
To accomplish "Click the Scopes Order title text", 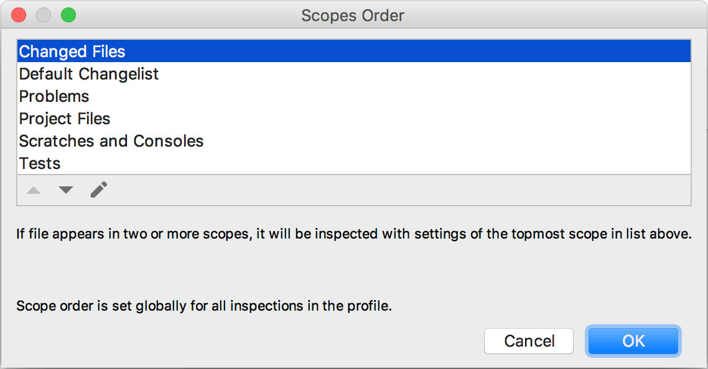I will (x=353, y=16).
